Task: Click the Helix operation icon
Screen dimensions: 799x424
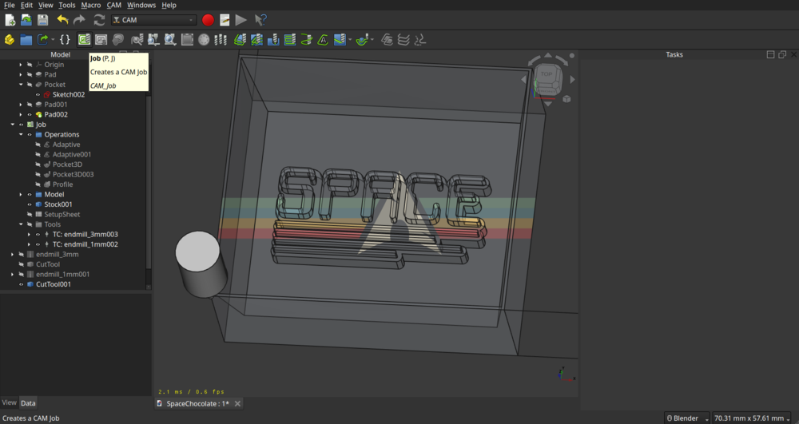Action: click(306, 40)
